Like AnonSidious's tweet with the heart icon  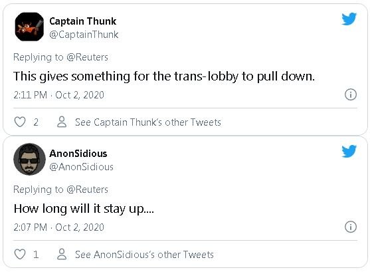click(20, 254)
